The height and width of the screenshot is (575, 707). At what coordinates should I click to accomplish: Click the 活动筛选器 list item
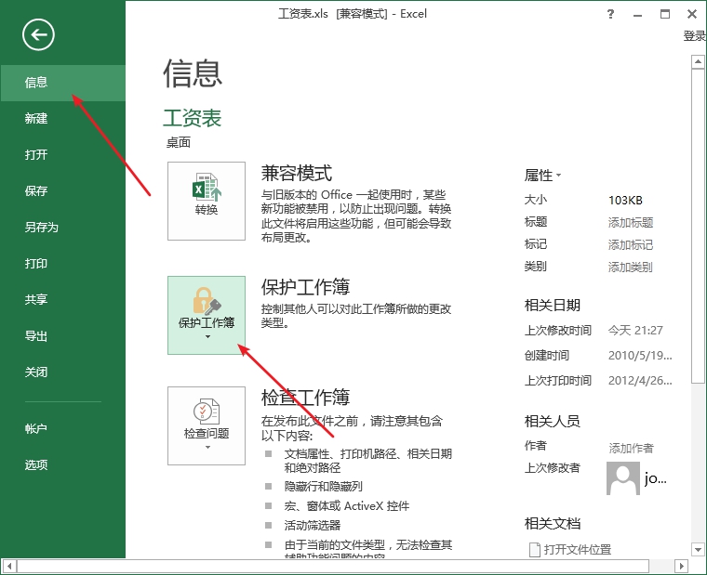point(312,526)
